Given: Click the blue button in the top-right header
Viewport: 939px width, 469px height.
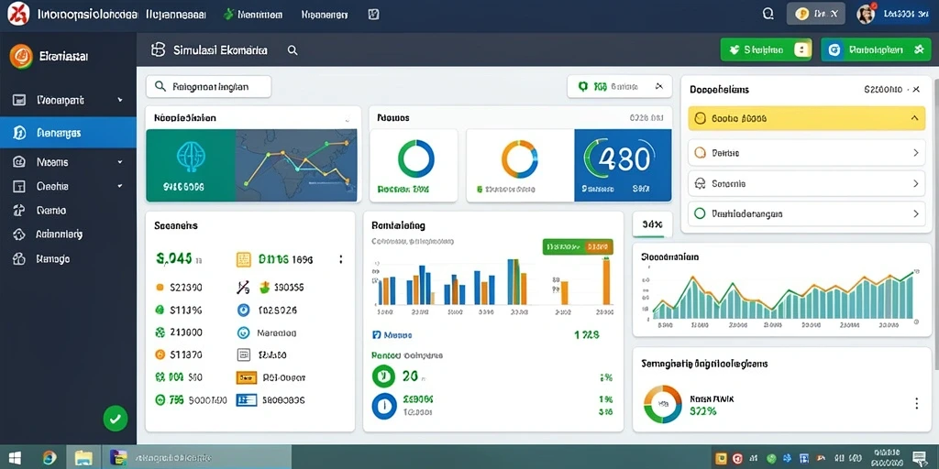Looking at the screenshot, I should 876,50.
